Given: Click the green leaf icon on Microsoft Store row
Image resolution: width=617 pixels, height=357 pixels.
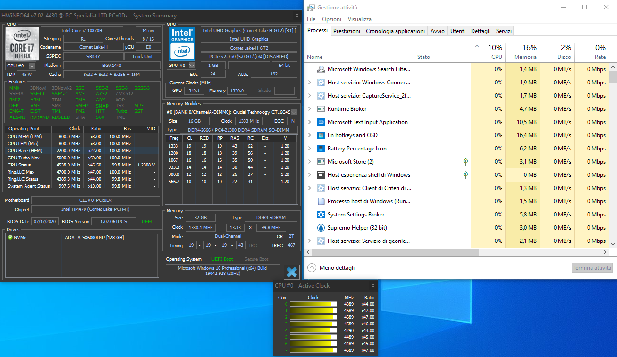Looking at the screenshot, I should pyautogui.click(x=465, y=162).
